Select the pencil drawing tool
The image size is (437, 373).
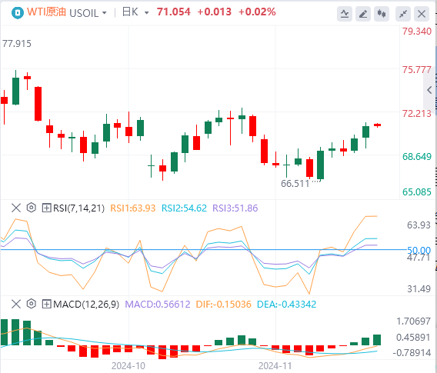363,14
